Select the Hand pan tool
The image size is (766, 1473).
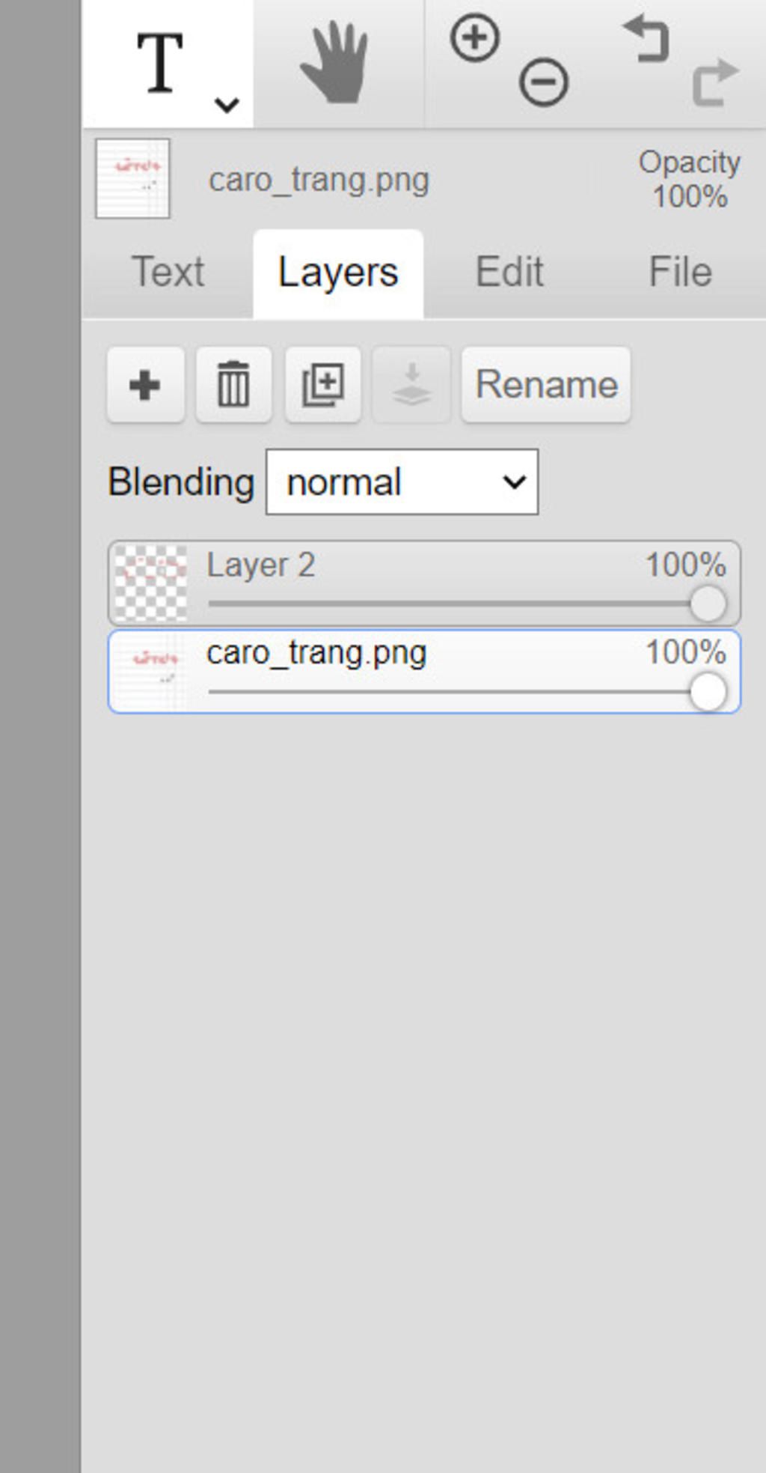334,63
